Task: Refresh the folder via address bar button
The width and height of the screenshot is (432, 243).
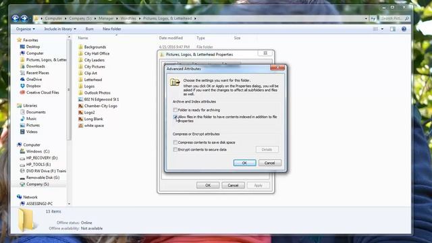Action: (x=373, y=18)
